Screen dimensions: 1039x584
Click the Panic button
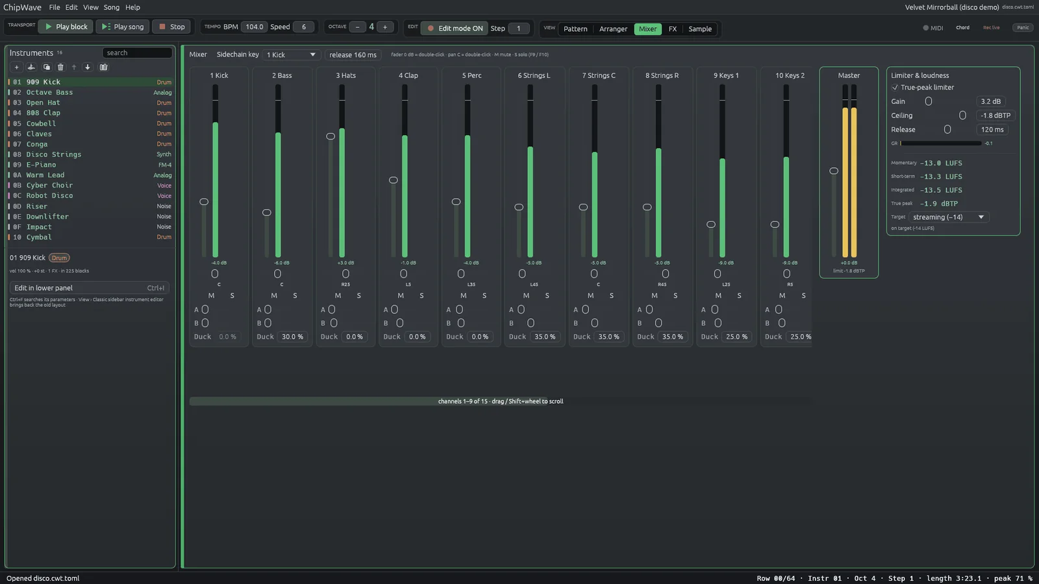(x=1023, y=28)
